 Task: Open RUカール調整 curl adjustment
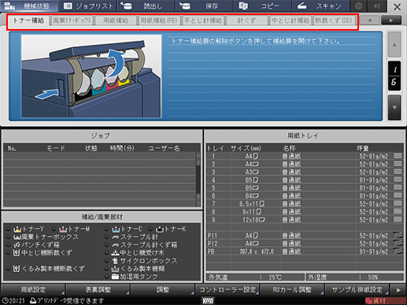pyautogui.click(x=292, y=290)
